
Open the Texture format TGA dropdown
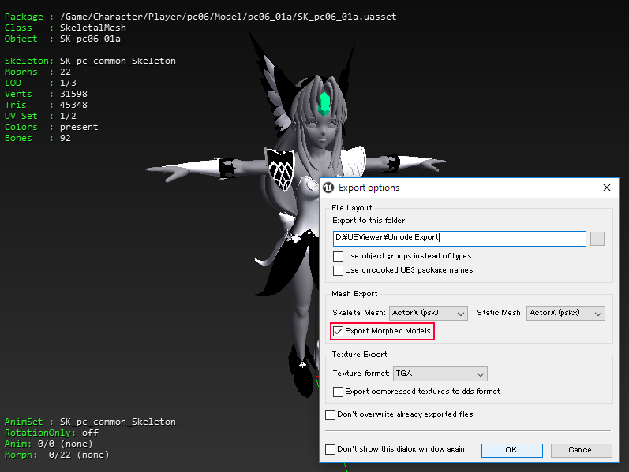(x=440, y=374)
